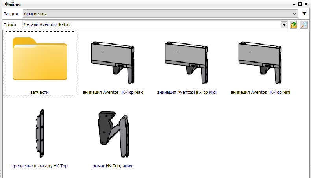Open the запчасти folder
Image resolution: width=311 pixels, height=178 pixels.
pyautogui.click(x=40, y=59)
